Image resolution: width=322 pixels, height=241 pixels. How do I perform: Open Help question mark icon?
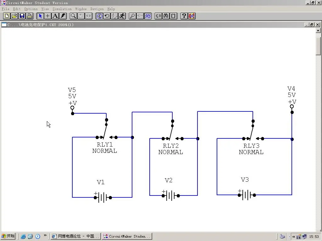point(184,16)
